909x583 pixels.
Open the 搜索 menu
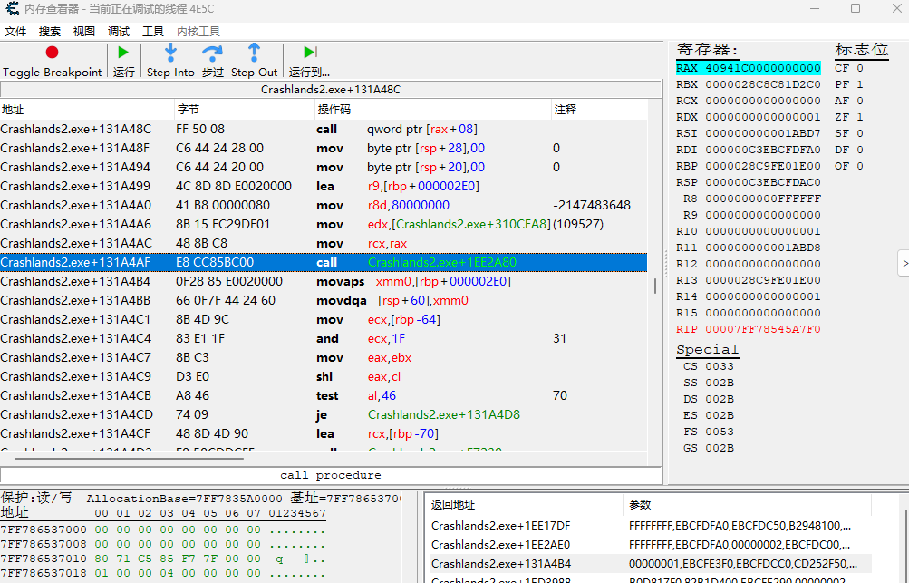[x=50, y=32]
